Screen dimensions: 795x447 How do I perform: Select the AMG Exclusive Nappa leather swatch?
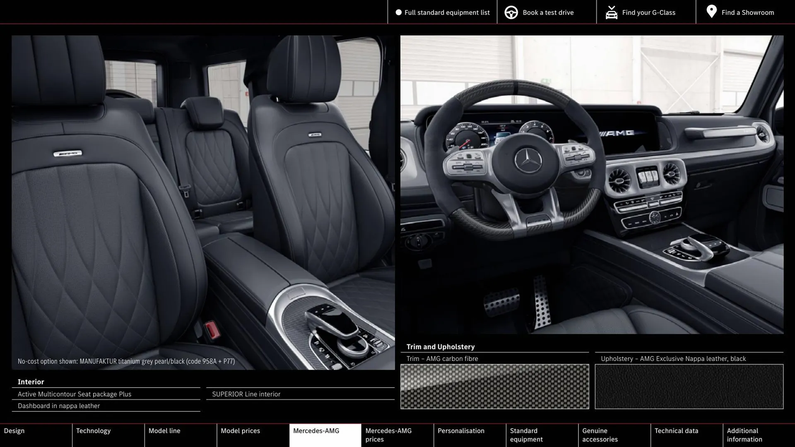[x=689, y=386]
